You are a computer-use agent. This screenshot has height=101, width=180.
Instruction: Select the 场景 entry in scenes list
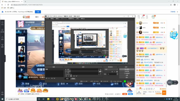(x=54, y=69)
